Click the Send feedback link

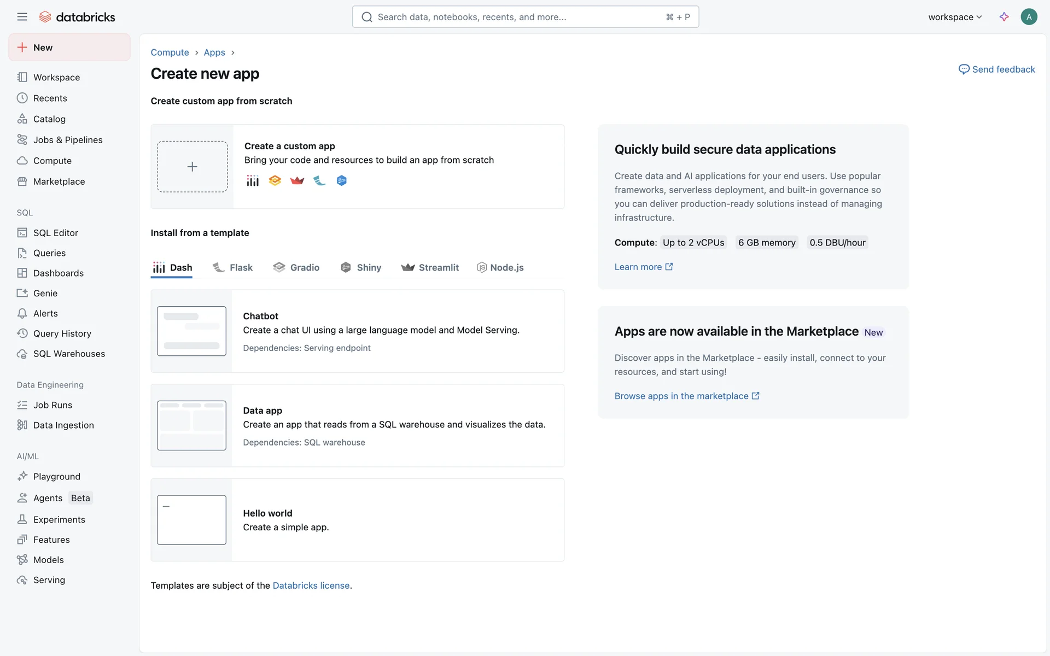(997, 69)
